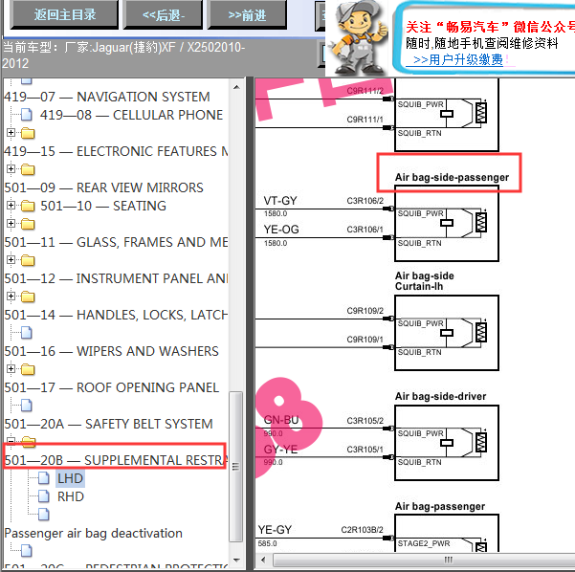Click connector label C3R105/1

365,450
